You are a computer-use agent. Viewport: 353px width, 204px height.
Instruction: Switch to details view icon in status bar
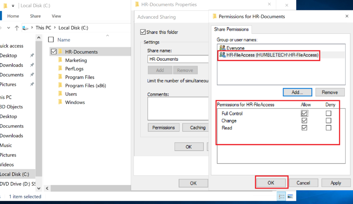[x=282, y=196]
